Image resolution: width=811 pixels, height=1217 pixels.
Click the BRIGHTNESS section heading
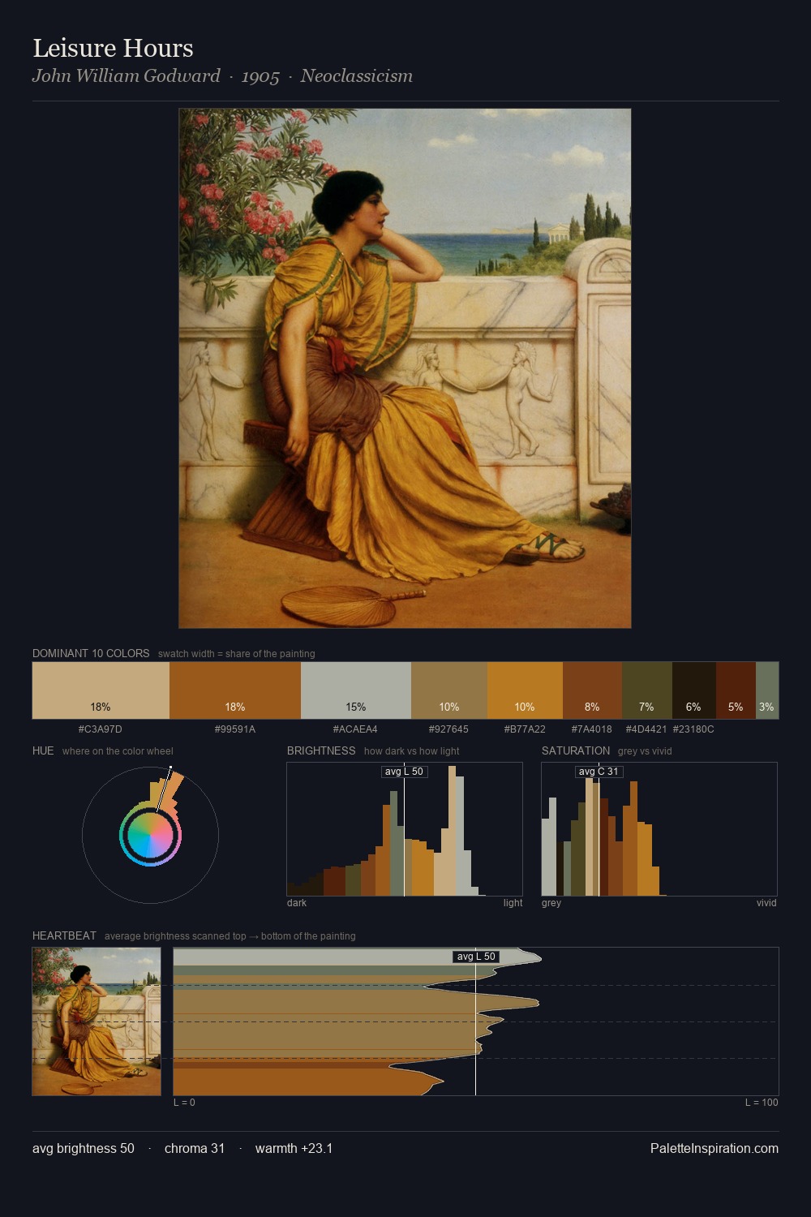[321, 750]
